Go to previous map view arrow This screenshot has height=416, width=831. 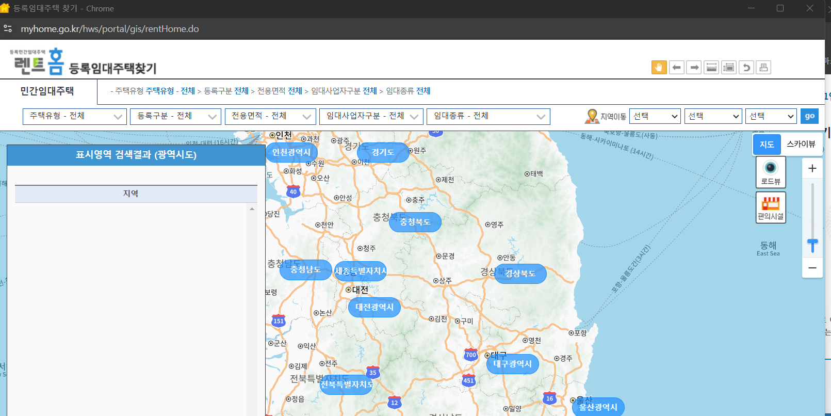point(676,67)
